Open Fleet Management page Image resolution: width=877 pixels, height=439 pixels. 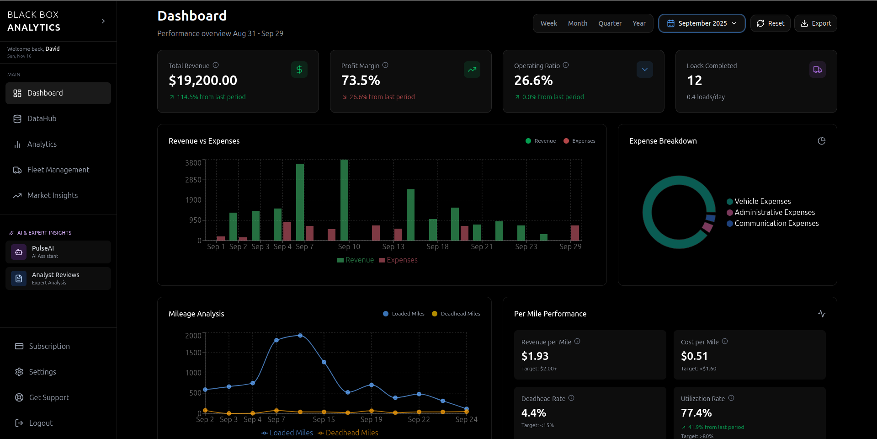click(58, 170)
